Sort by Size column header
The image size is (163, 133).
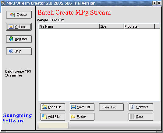[112, 26]
